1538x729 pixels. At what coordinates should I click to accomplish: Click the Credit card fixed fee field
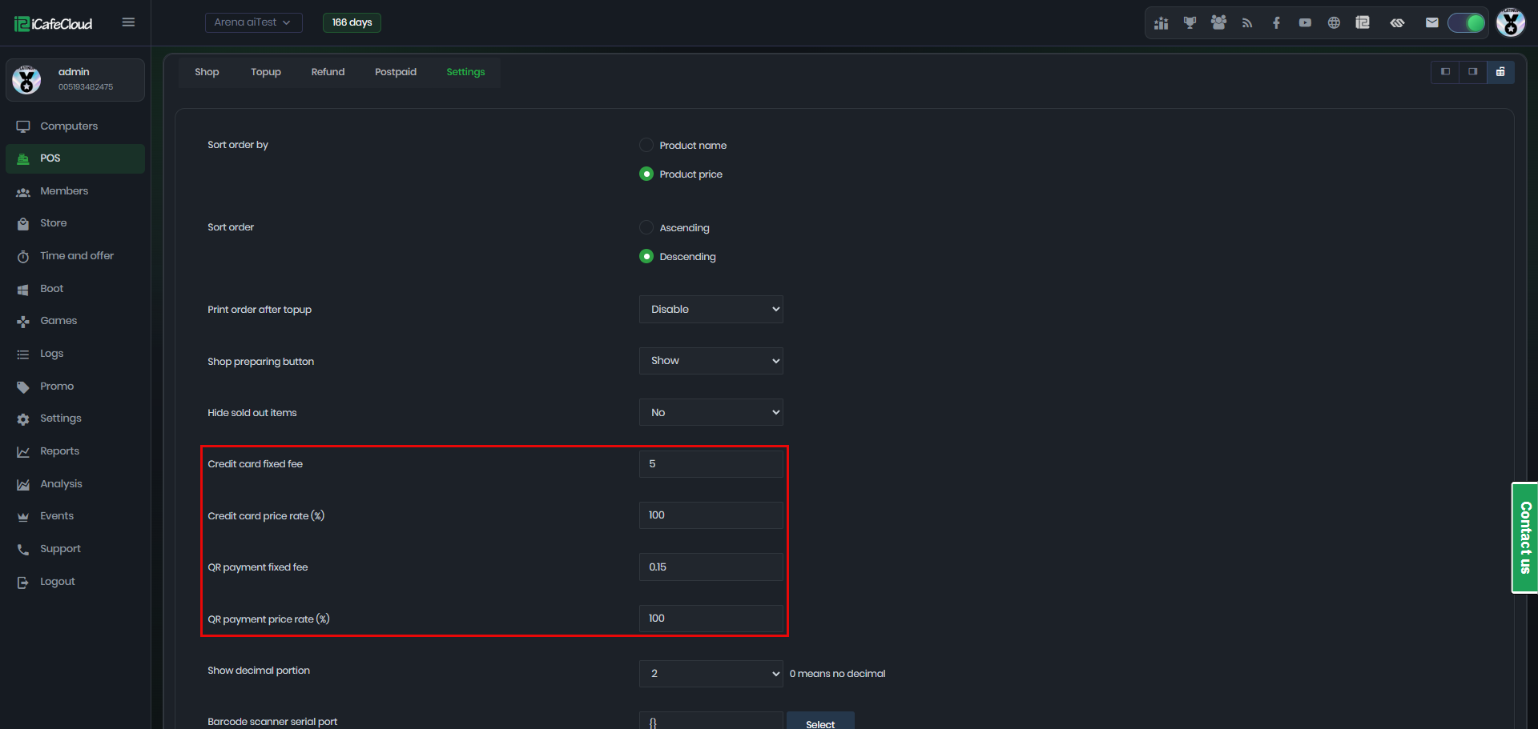click(x=711, y=464)
